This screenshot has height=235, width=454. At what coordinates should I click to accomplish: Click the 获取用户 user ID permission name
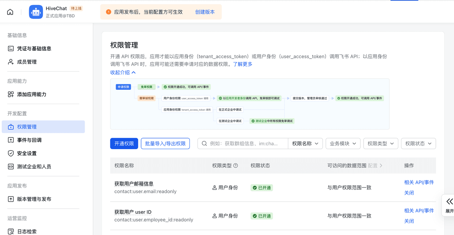click(133, 212)
